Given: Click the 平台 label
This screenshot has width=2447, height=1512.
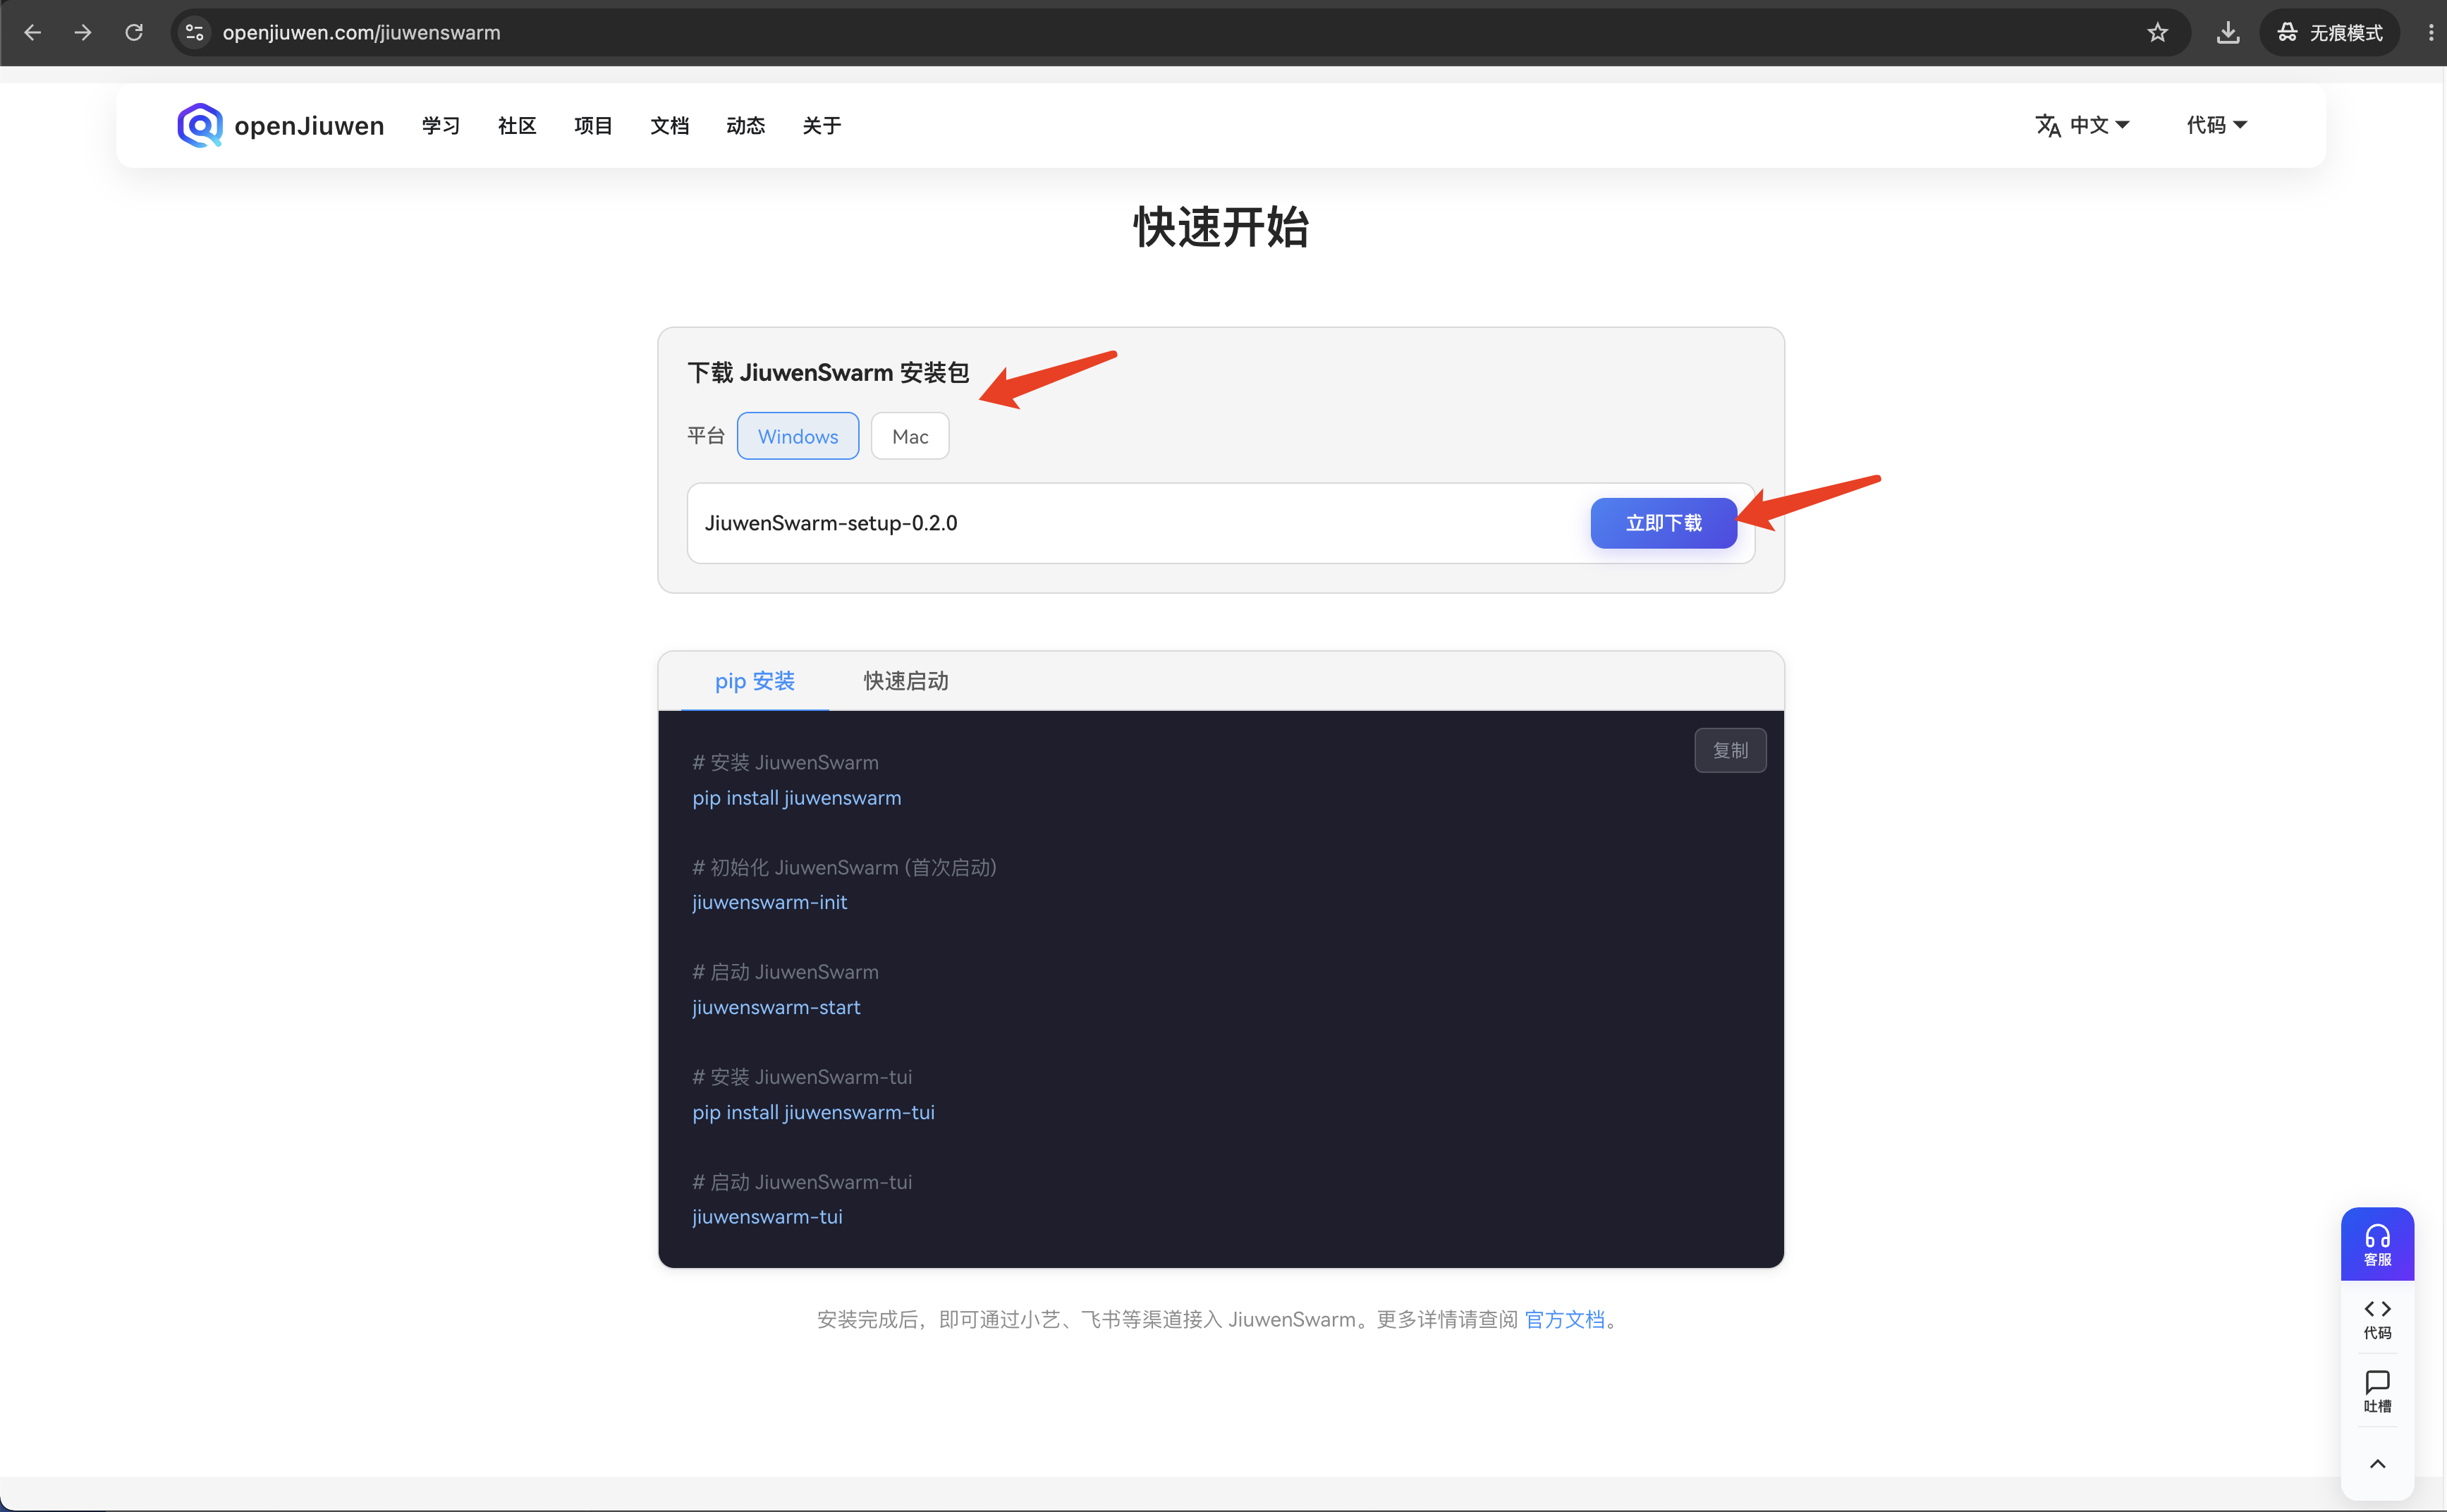Looking at the screenshot, I should pyautogui.click(x=706, y=436).
